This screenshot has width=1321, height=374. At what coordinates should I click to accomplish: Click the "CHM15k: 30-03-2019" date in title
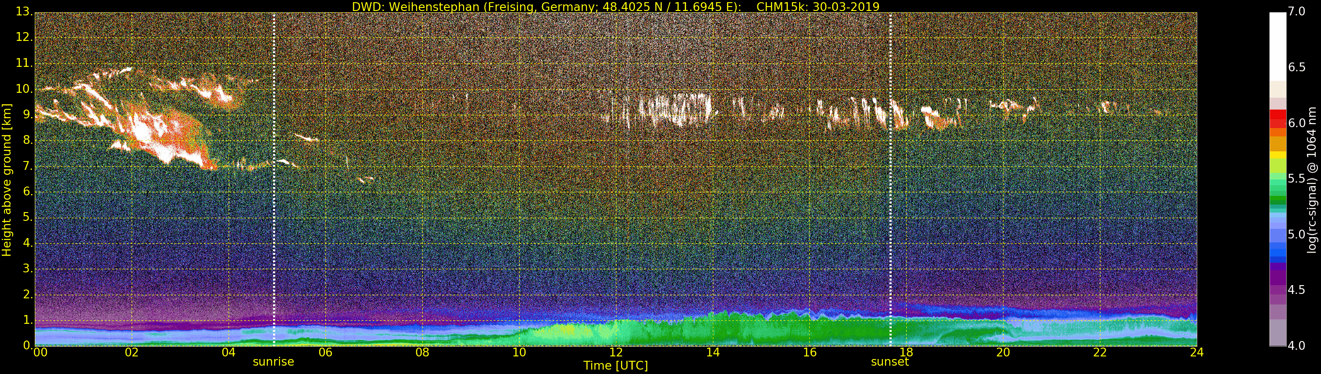point(817,7)
